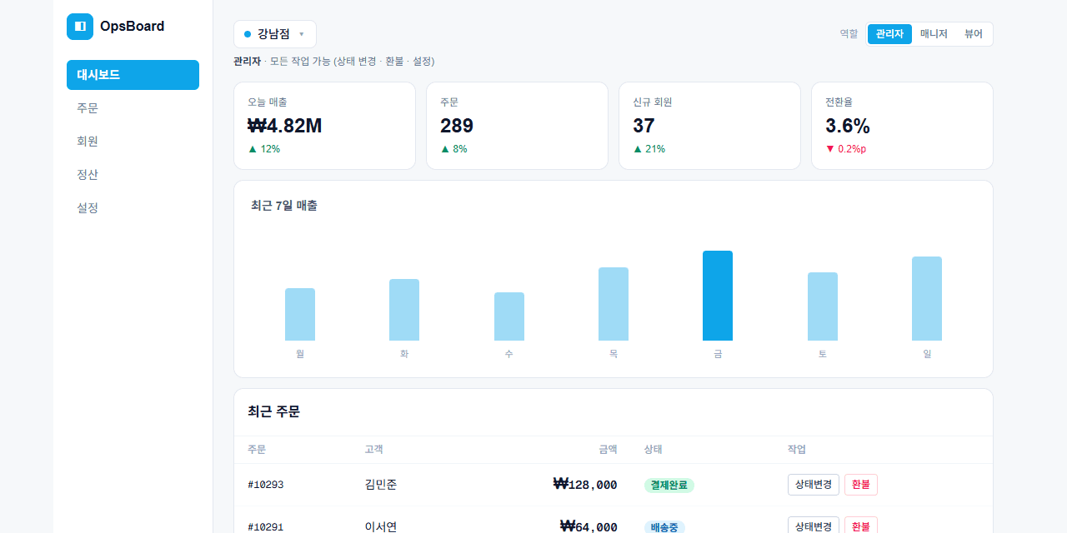
Task: Click the ▲ 8% orders change indicator
Action: pyautogui.click(x=453, y=149)
